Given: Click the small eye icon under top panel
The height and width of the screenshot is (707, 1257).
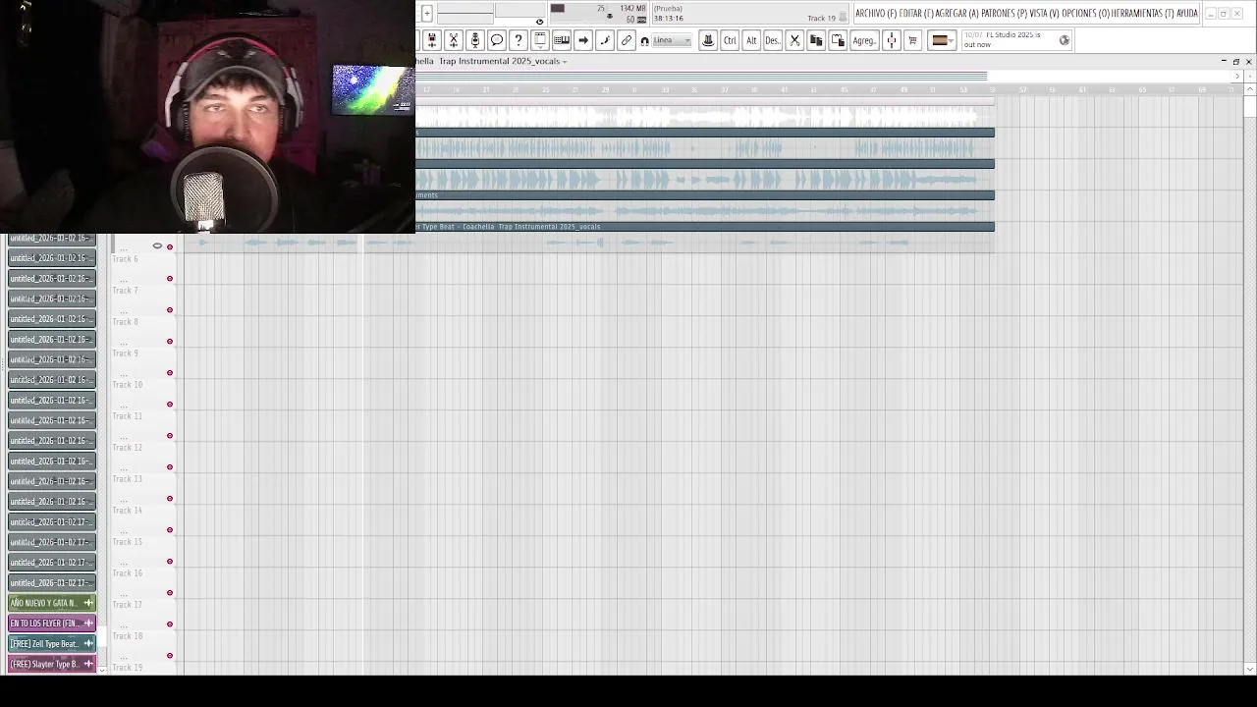Looking at the screenshot, I should 539,22.
